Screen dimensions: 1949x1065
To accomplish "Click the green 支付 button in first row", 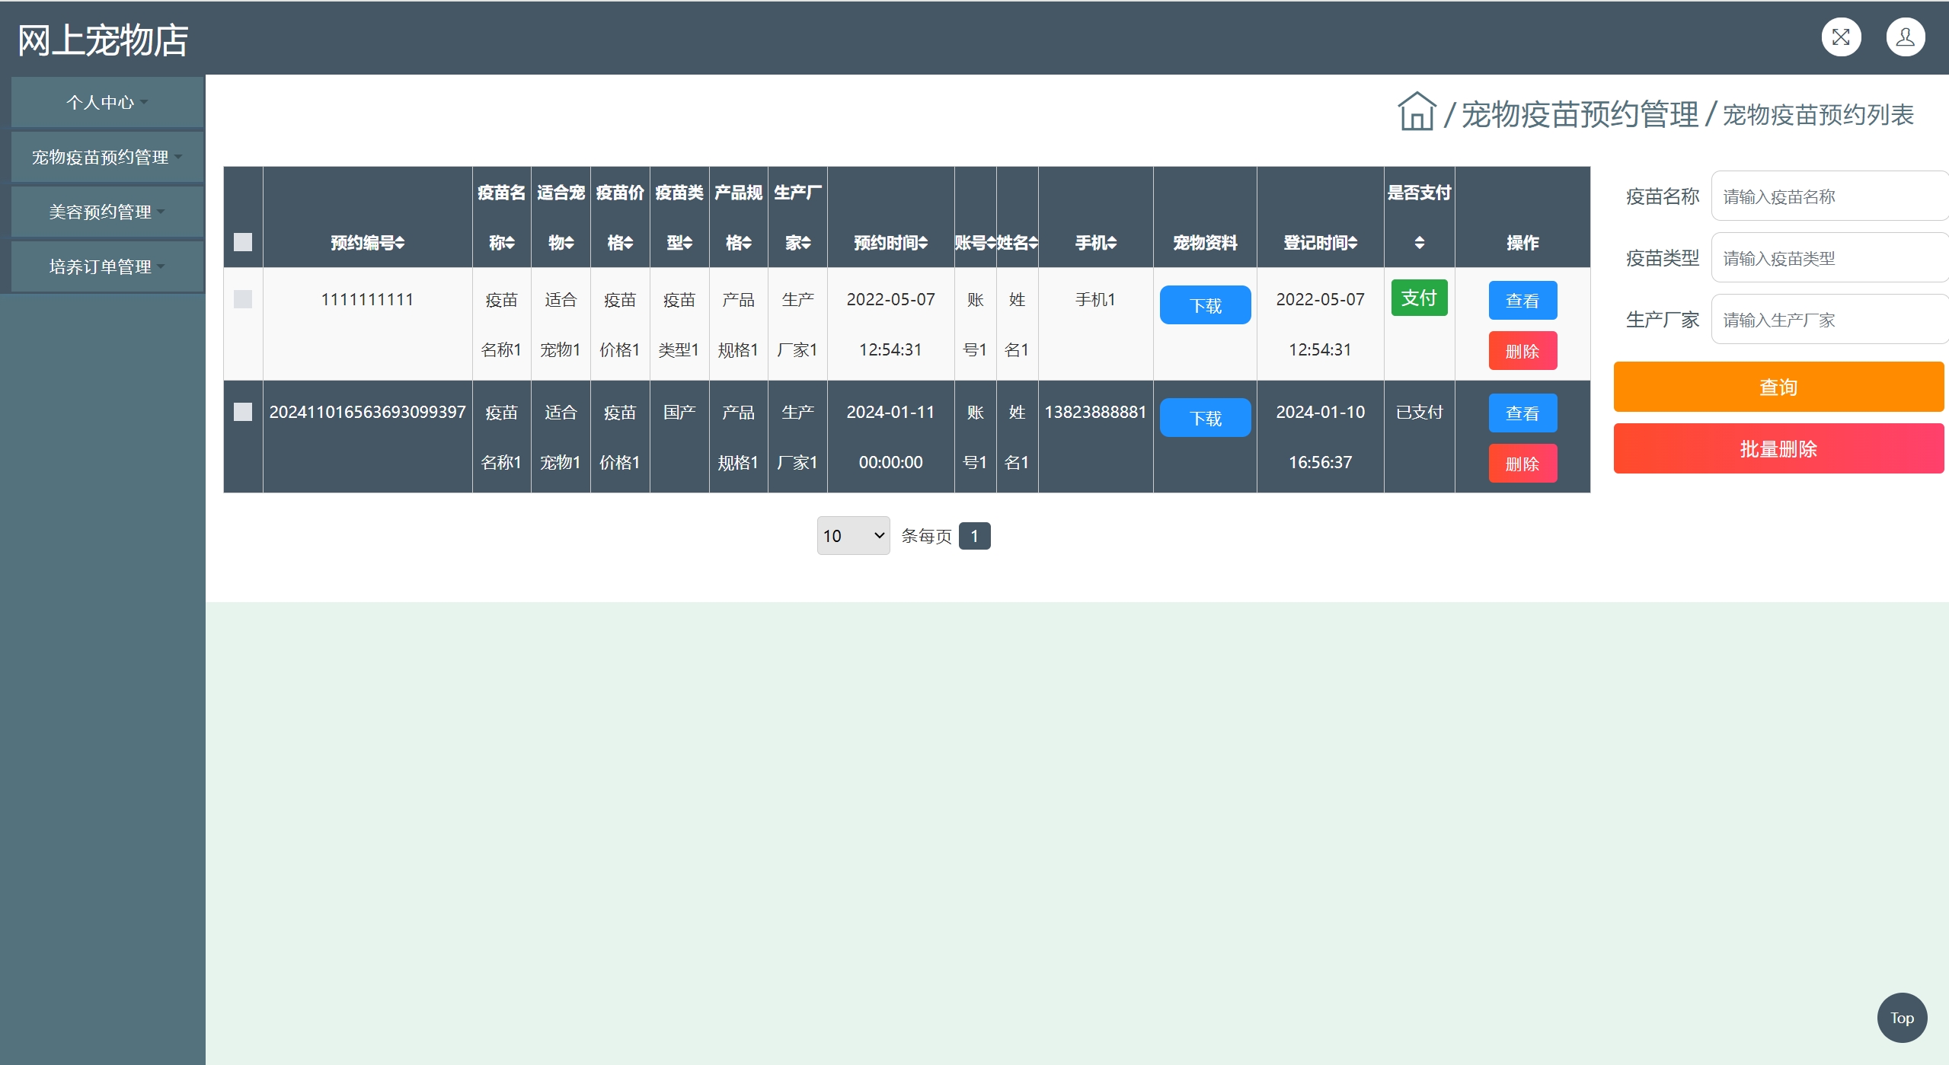I will 1418,298.
